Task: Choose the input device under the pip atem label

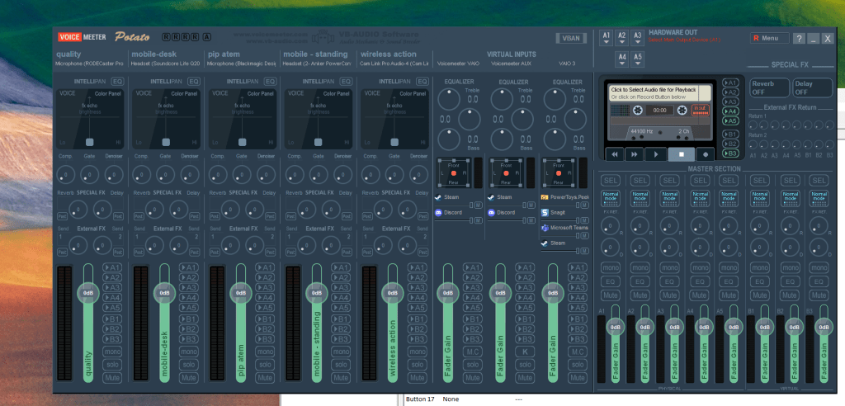Action: pos(242,64)
